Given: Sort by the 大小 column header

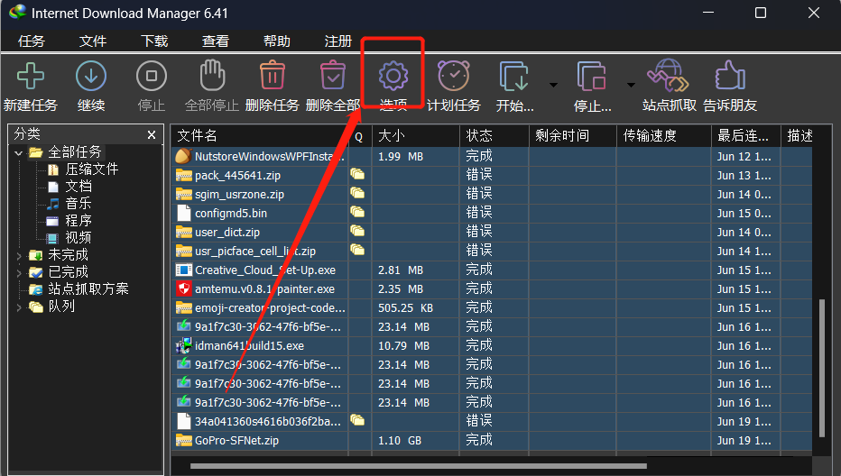Looking at the screenshot, I should [416, 135].
